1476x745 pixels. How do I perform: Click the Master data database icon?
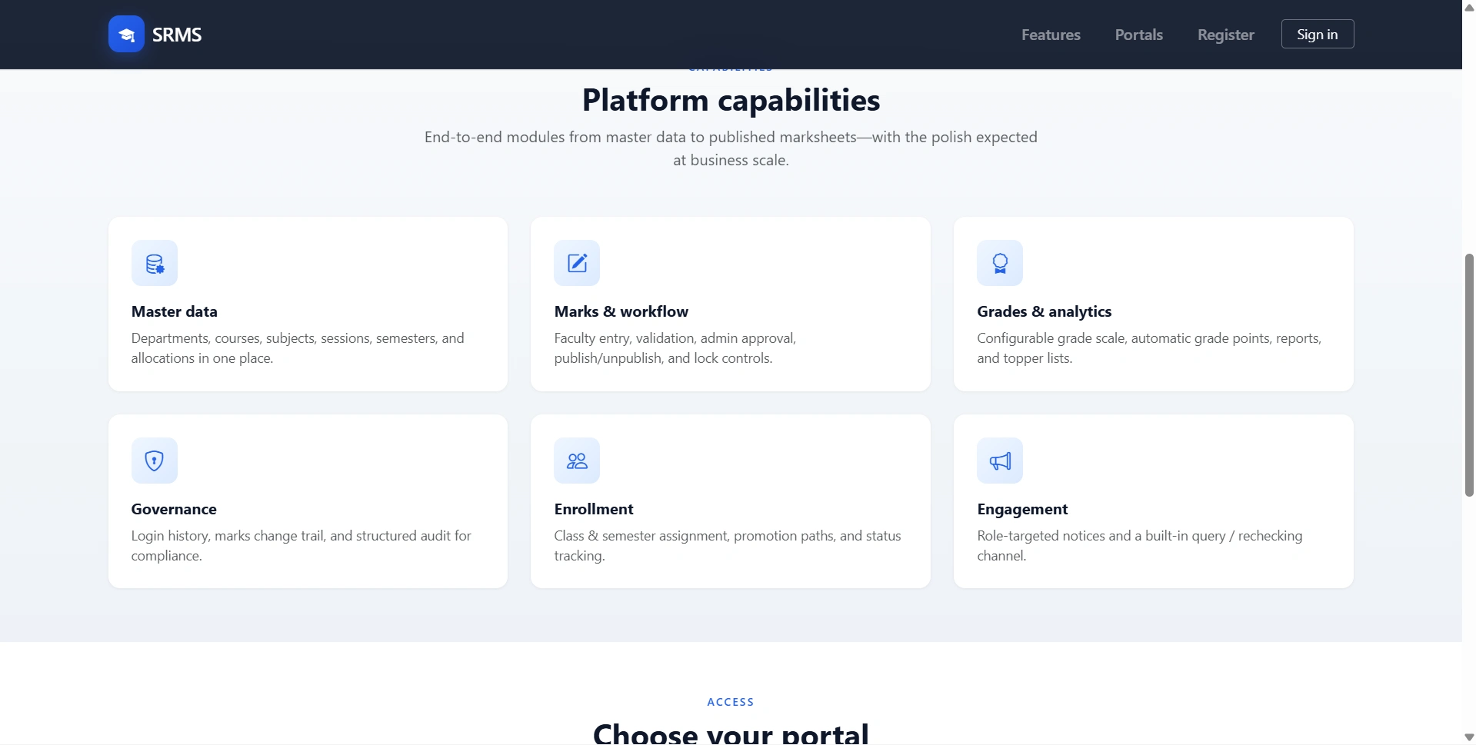pyautogui.click(x=155, y=263)
